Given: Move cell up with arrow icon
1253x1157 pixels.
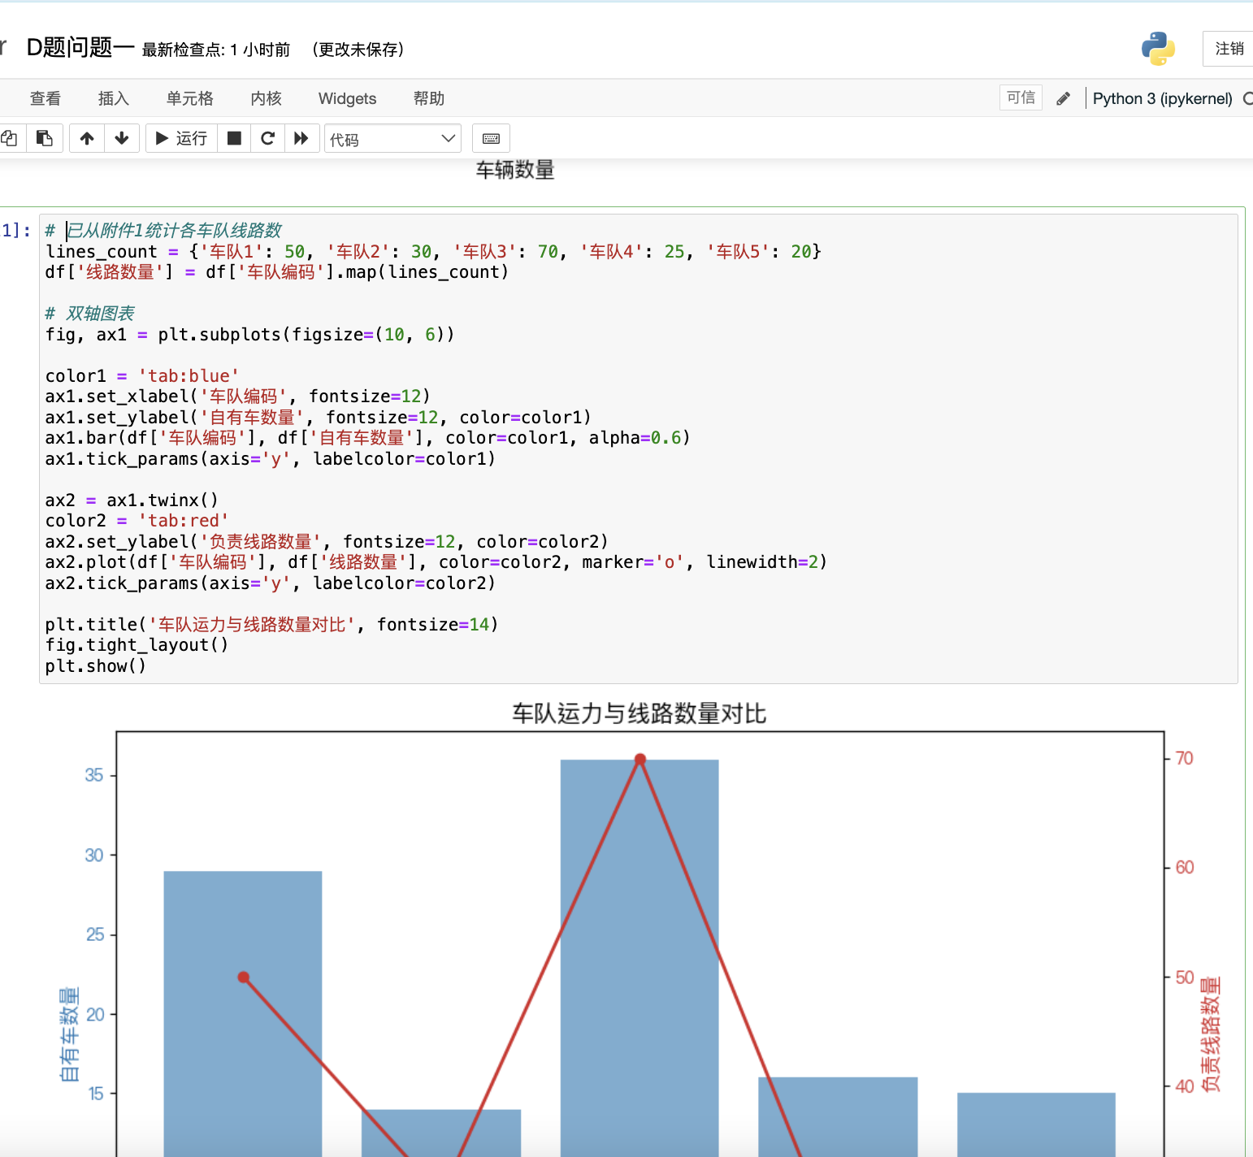Looking at the screenshot, I should click(x=87, y=138).
